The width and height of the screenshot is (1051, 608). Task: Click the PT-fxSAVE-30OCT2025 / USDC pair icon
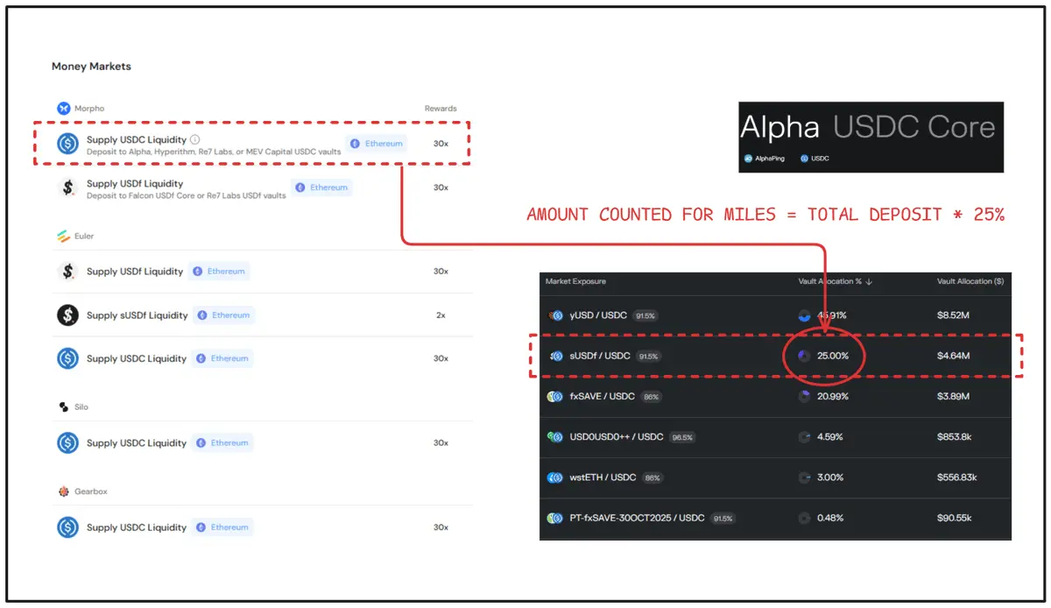(555, 518)
